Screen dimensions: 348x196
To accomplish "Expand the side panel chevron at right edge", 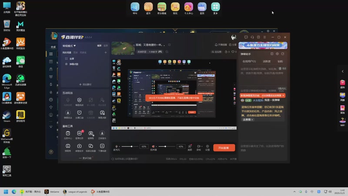I will [343, 71].
